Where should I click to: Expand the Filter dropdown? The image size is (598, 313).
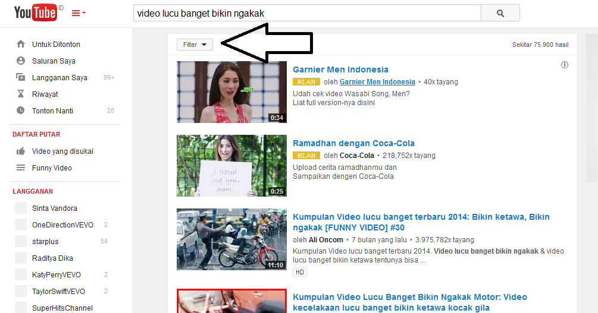(x=195, y=45)
